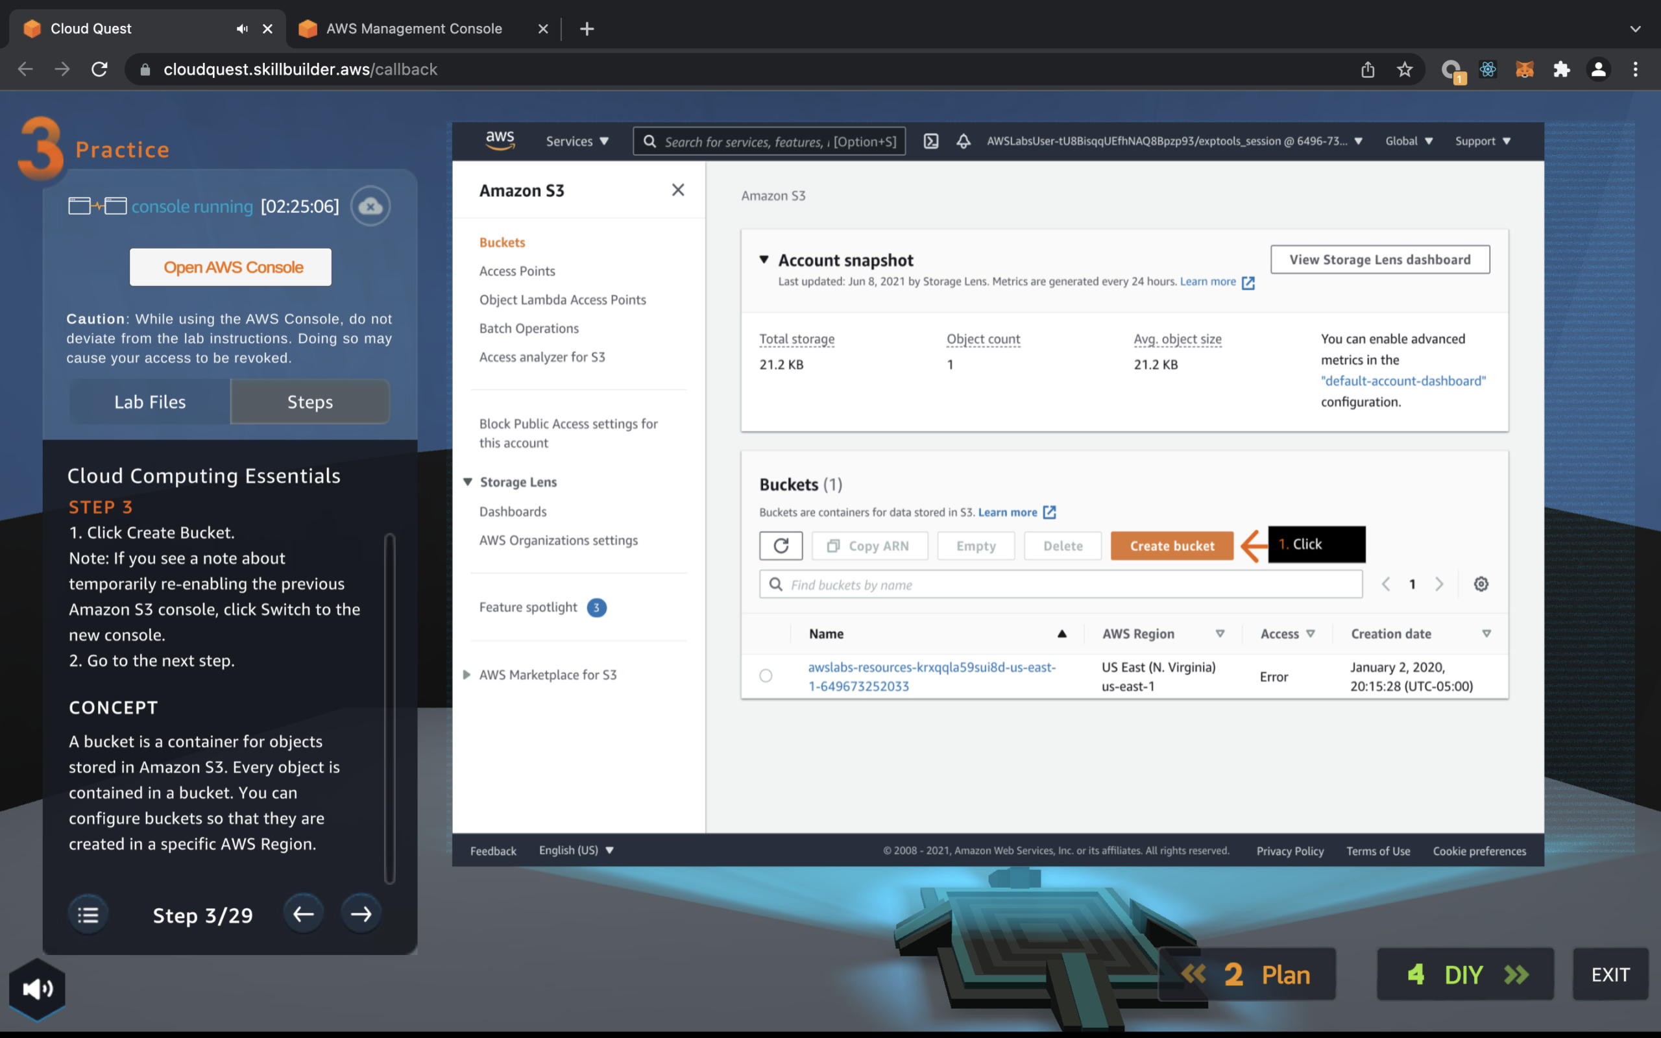Open Access analyzer for S3
This screenshot has height=1038, width=1661.
click(542, 357)
